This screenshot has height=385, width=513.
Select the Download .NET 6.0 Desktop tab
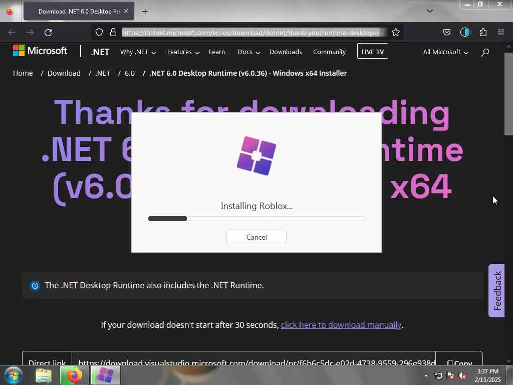coord(79,12)
